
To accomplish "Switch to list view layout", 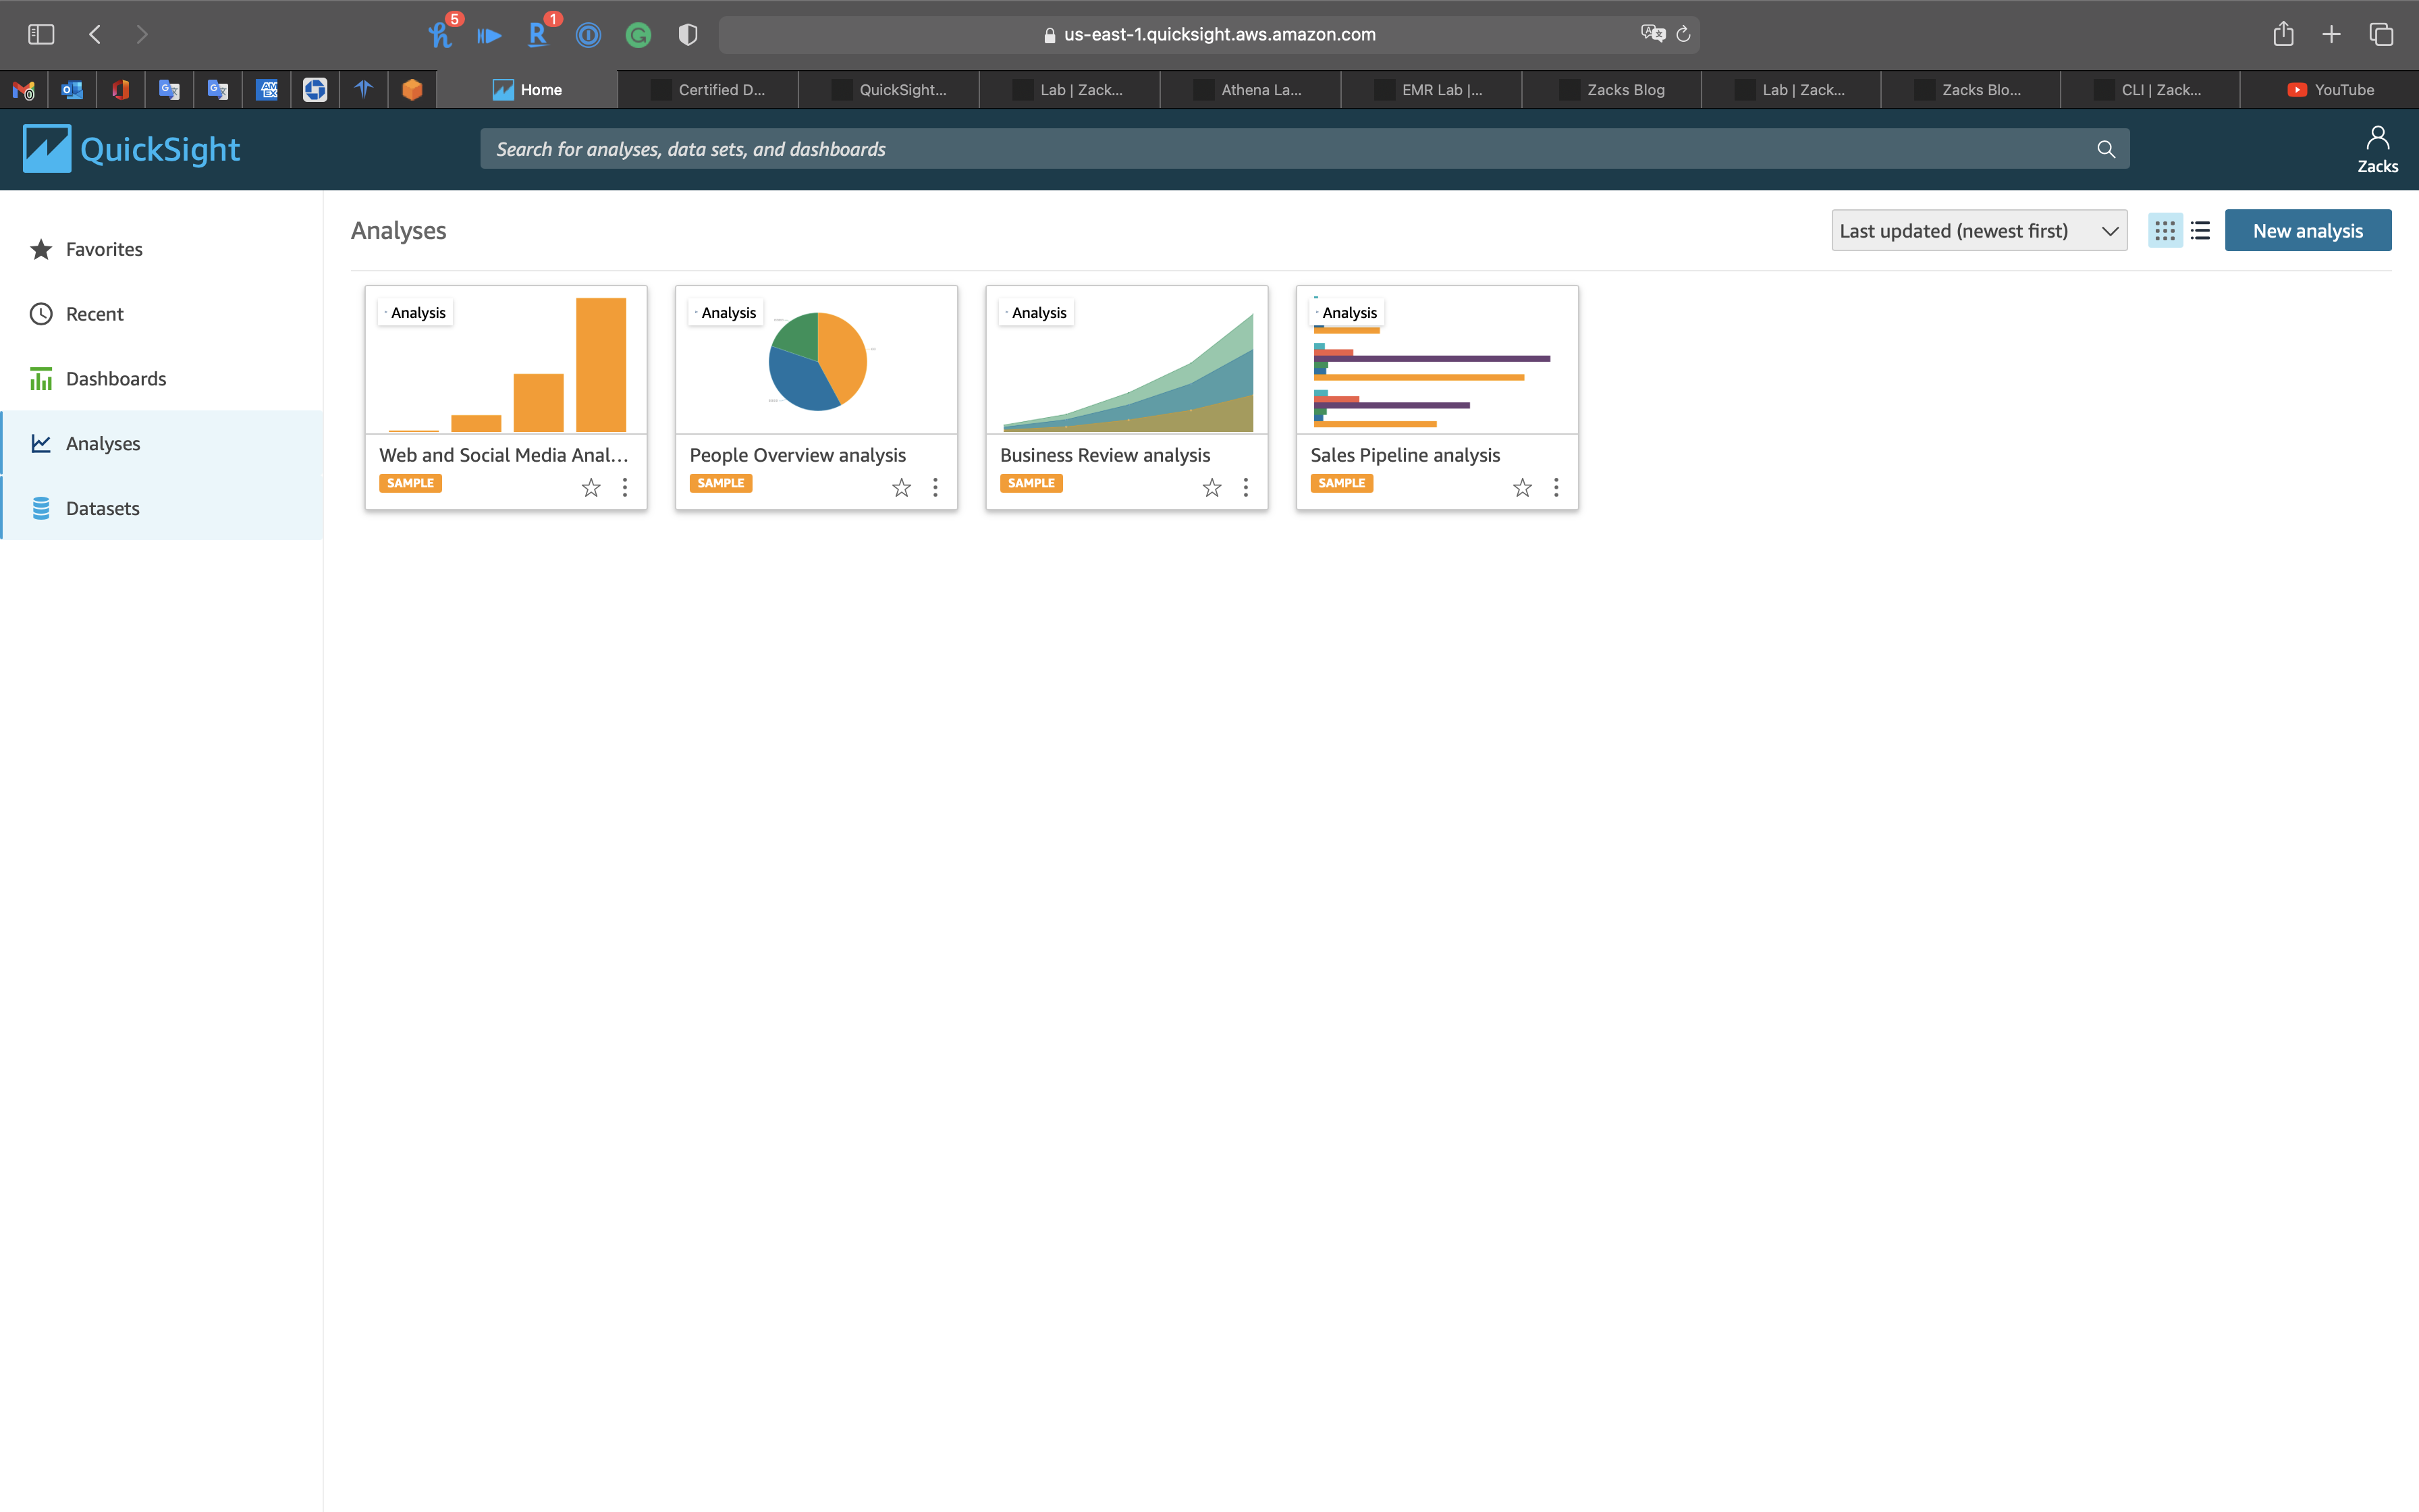I will coord(2200,231).
